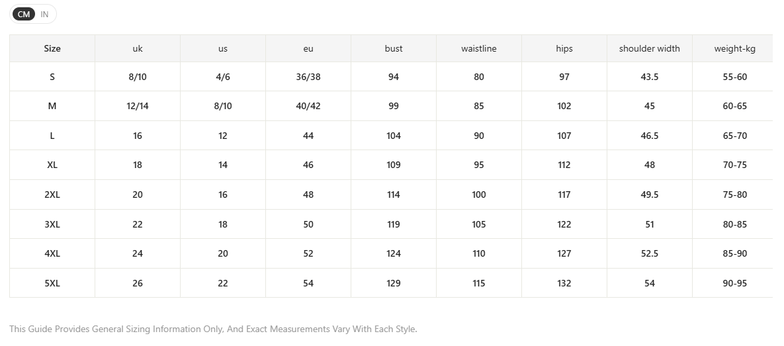Image resolution: width=784 pixels, height=346 pixels.
Task: Select the S size row label
Action: pos(52,77)
